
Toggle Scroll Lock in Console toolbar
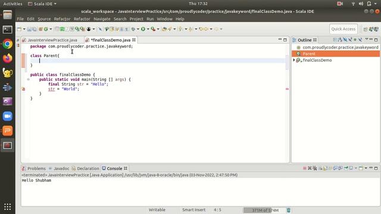click(325, 168)
